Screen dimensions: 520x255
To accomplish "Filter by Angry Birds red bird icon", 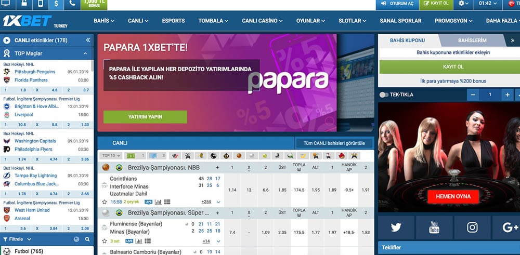I will tap(342, 155).
